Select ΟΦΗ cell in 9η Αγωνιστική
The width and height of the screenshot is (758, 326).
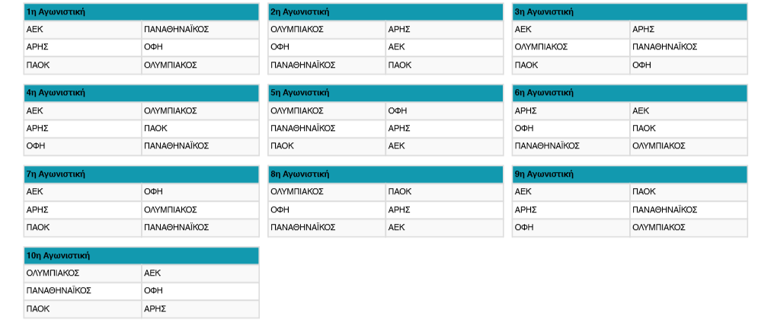click(x=524, y=227)
